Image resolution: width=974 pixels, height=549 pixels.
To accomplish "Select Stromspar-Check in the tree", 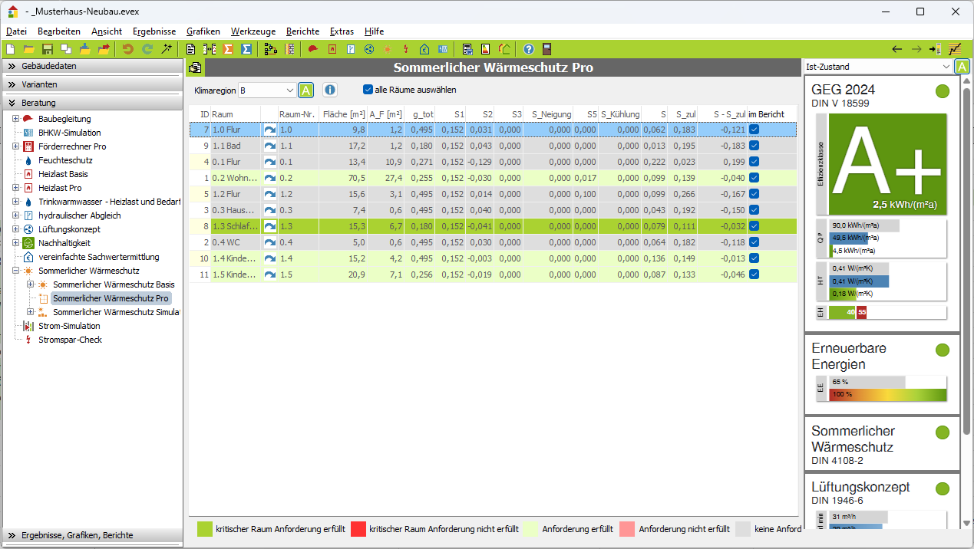I will tap(70, 340).
